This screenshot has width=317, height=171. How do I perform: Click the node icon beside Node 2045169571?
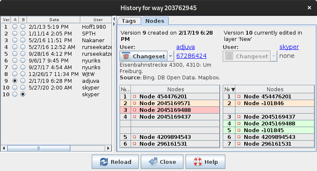click(x=134, y=103)
